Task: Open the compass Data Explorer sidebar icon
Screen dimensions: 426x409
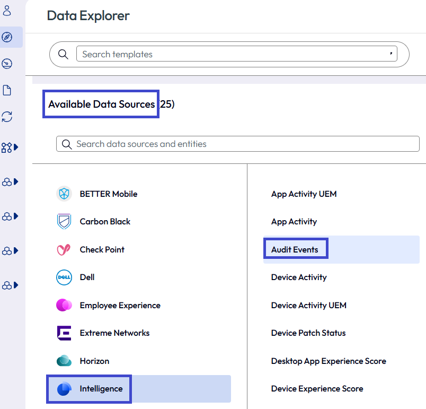Action: click(7, 37)
